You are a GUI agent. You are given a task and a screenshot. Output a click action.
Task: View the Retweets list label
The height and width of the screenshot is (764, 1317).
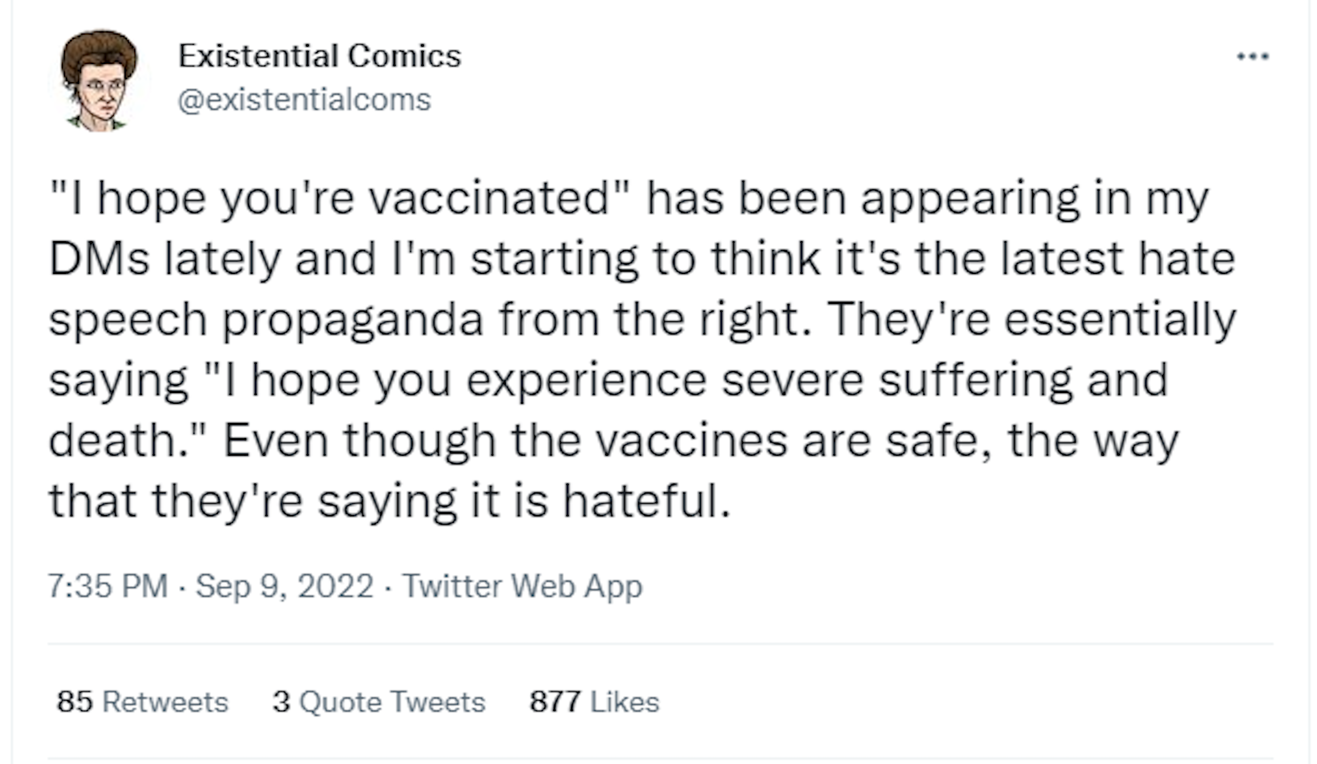point(165,702)
